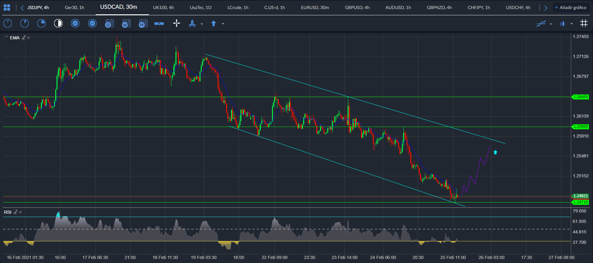Toggle the chart grid lines icon
The width and height of the screenshot is (593, 263).
[584, 23]
